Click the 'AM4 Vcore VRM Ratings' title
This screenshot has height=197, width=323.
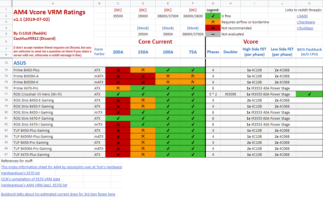[49, 12]
